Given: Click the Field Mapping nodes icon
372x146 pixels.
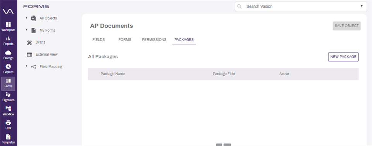Looking at the screenshot, I should pyautogui.click(x=33, y=67).
